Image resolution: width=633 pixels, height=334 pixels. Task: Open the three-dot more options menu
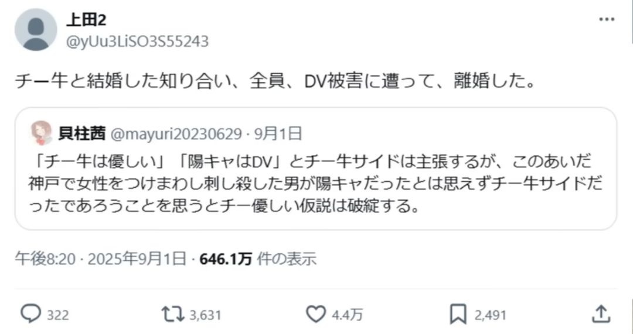[x=607, y=19]
